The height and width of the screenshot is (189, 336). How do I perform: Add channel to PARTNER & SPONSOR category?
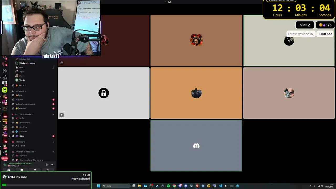53,152
